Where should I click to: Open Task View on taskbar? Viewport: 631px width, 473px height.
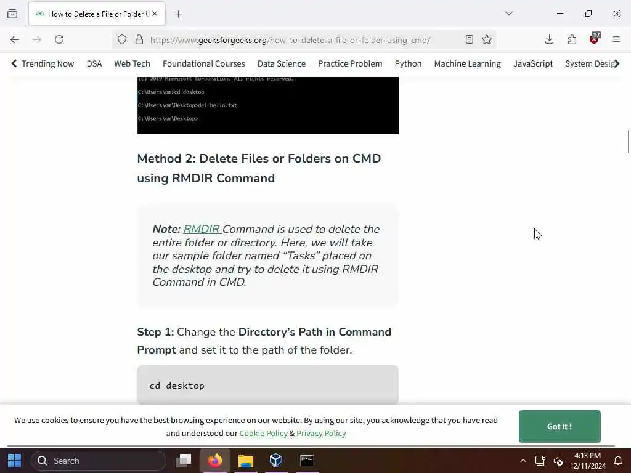pyautogui.click(x=184, y=461)
